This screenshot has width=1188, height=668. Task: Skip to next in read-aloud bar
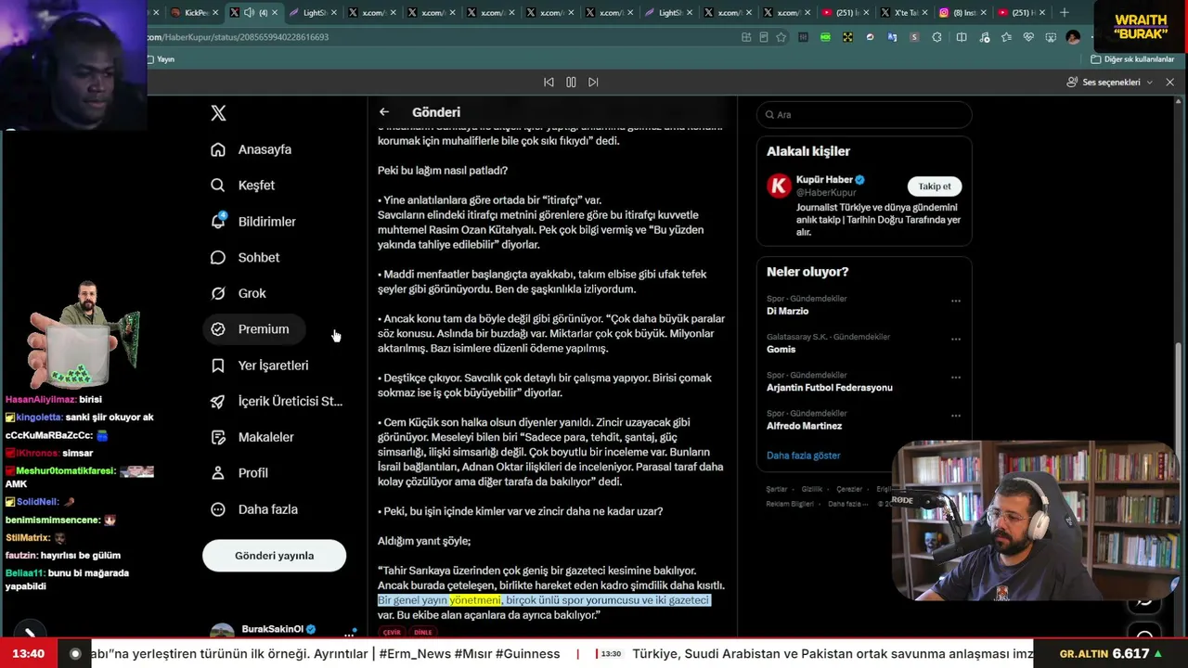point(593,83)
